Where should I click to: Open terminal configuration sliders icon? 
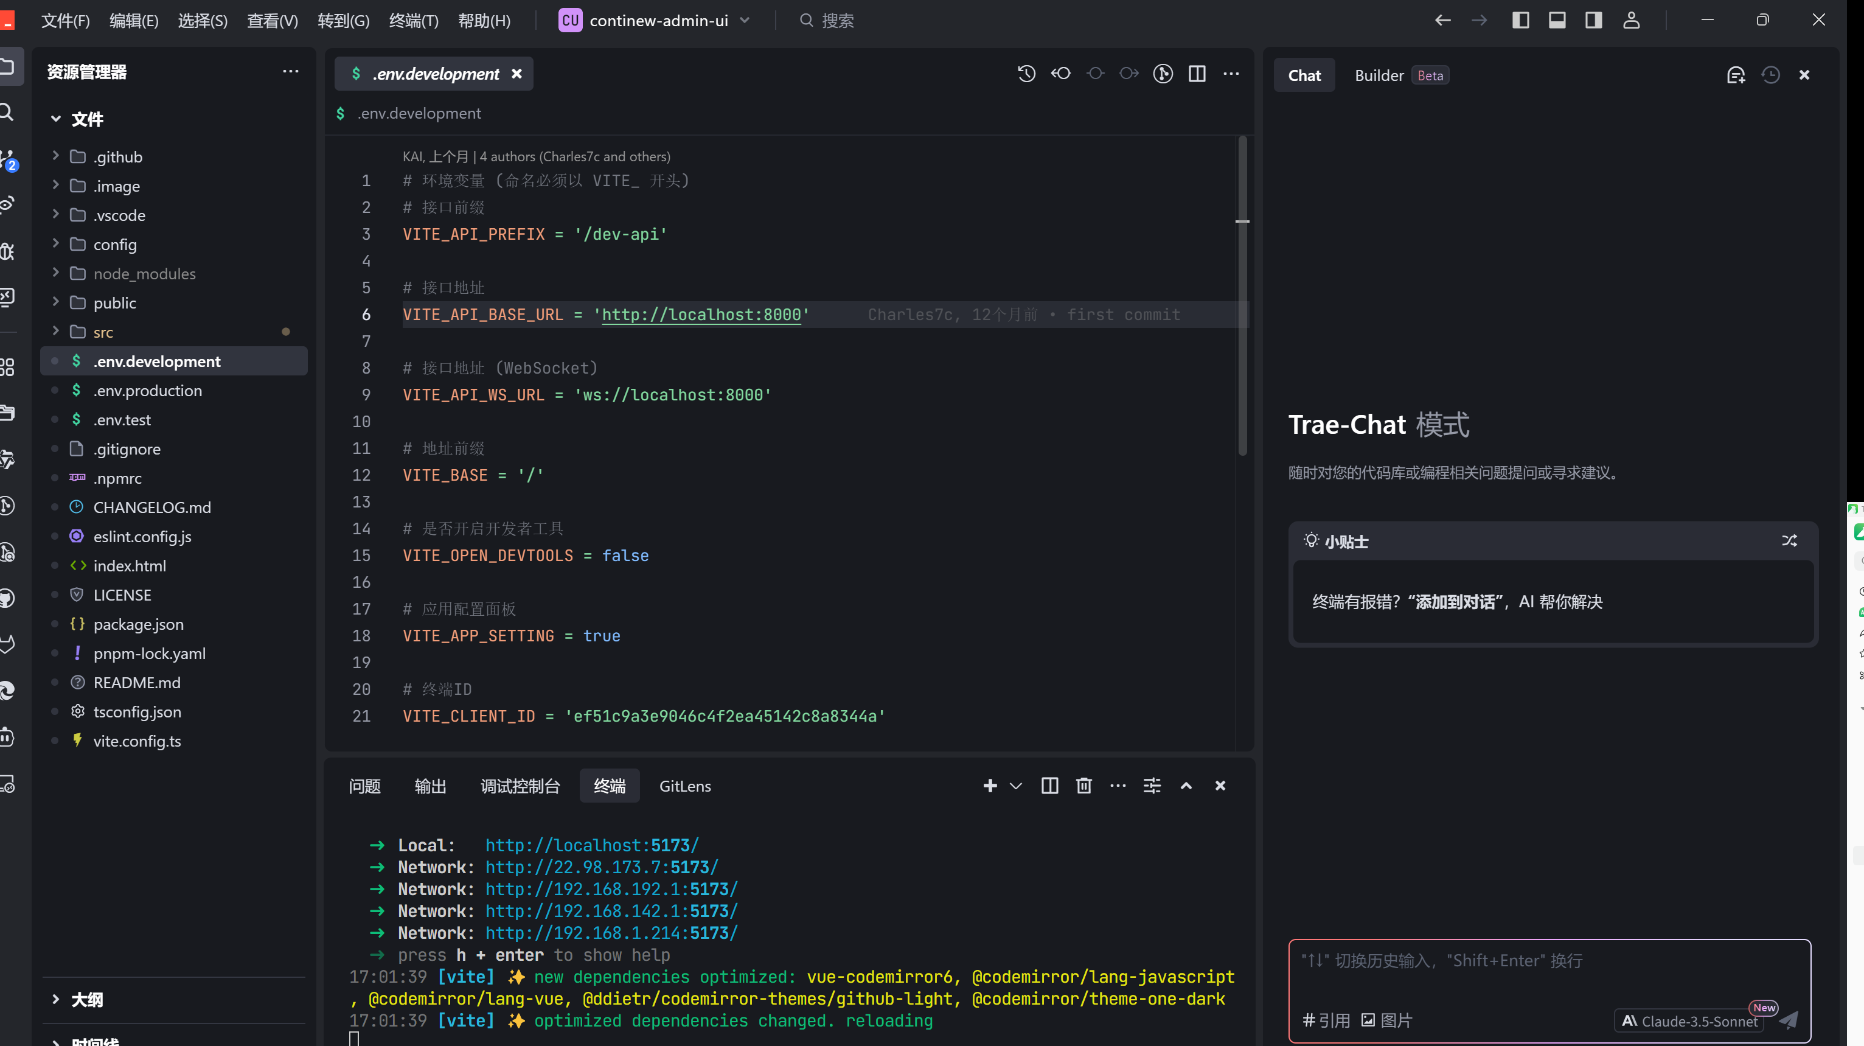coord(1151,786)
